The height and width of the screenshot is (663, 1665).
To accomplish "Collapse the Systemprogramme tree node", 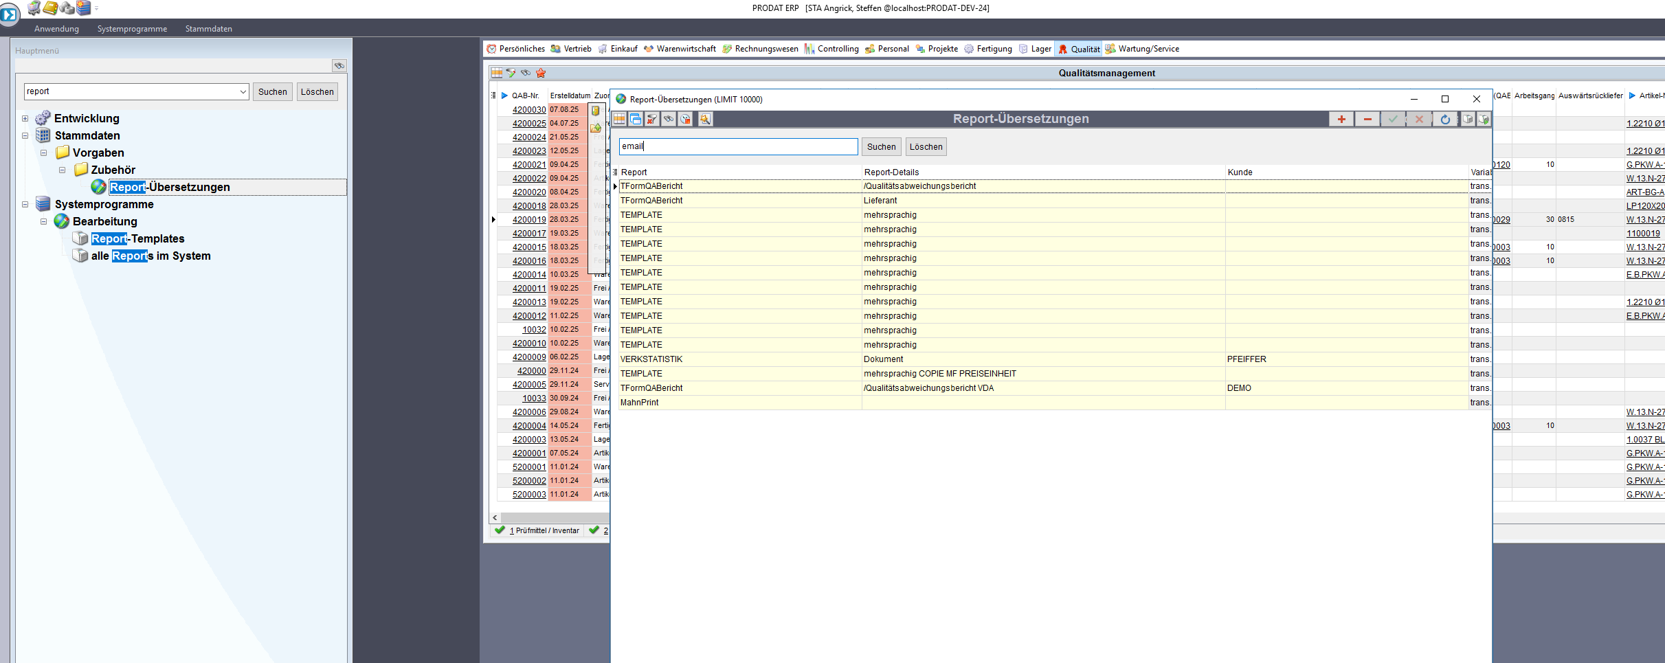I will [25, 205].
